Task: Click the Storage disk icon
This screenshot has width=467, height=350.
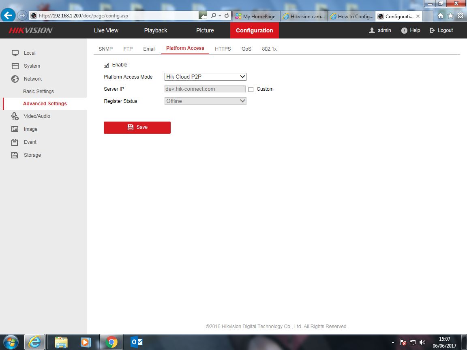Action: [15, 155]
